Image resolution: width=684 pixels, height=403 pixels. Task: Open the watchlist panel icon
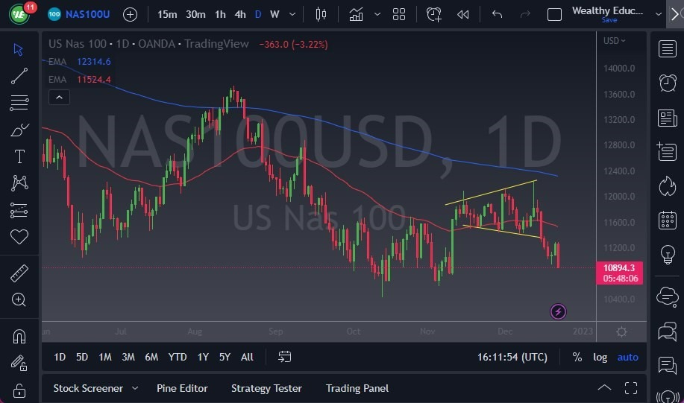pyautogui.click(x=667, y=49)
